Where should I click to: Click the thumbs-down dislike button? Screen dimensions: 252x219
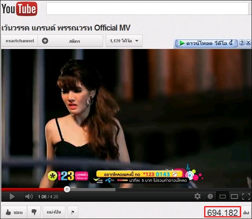click(34, 212)
